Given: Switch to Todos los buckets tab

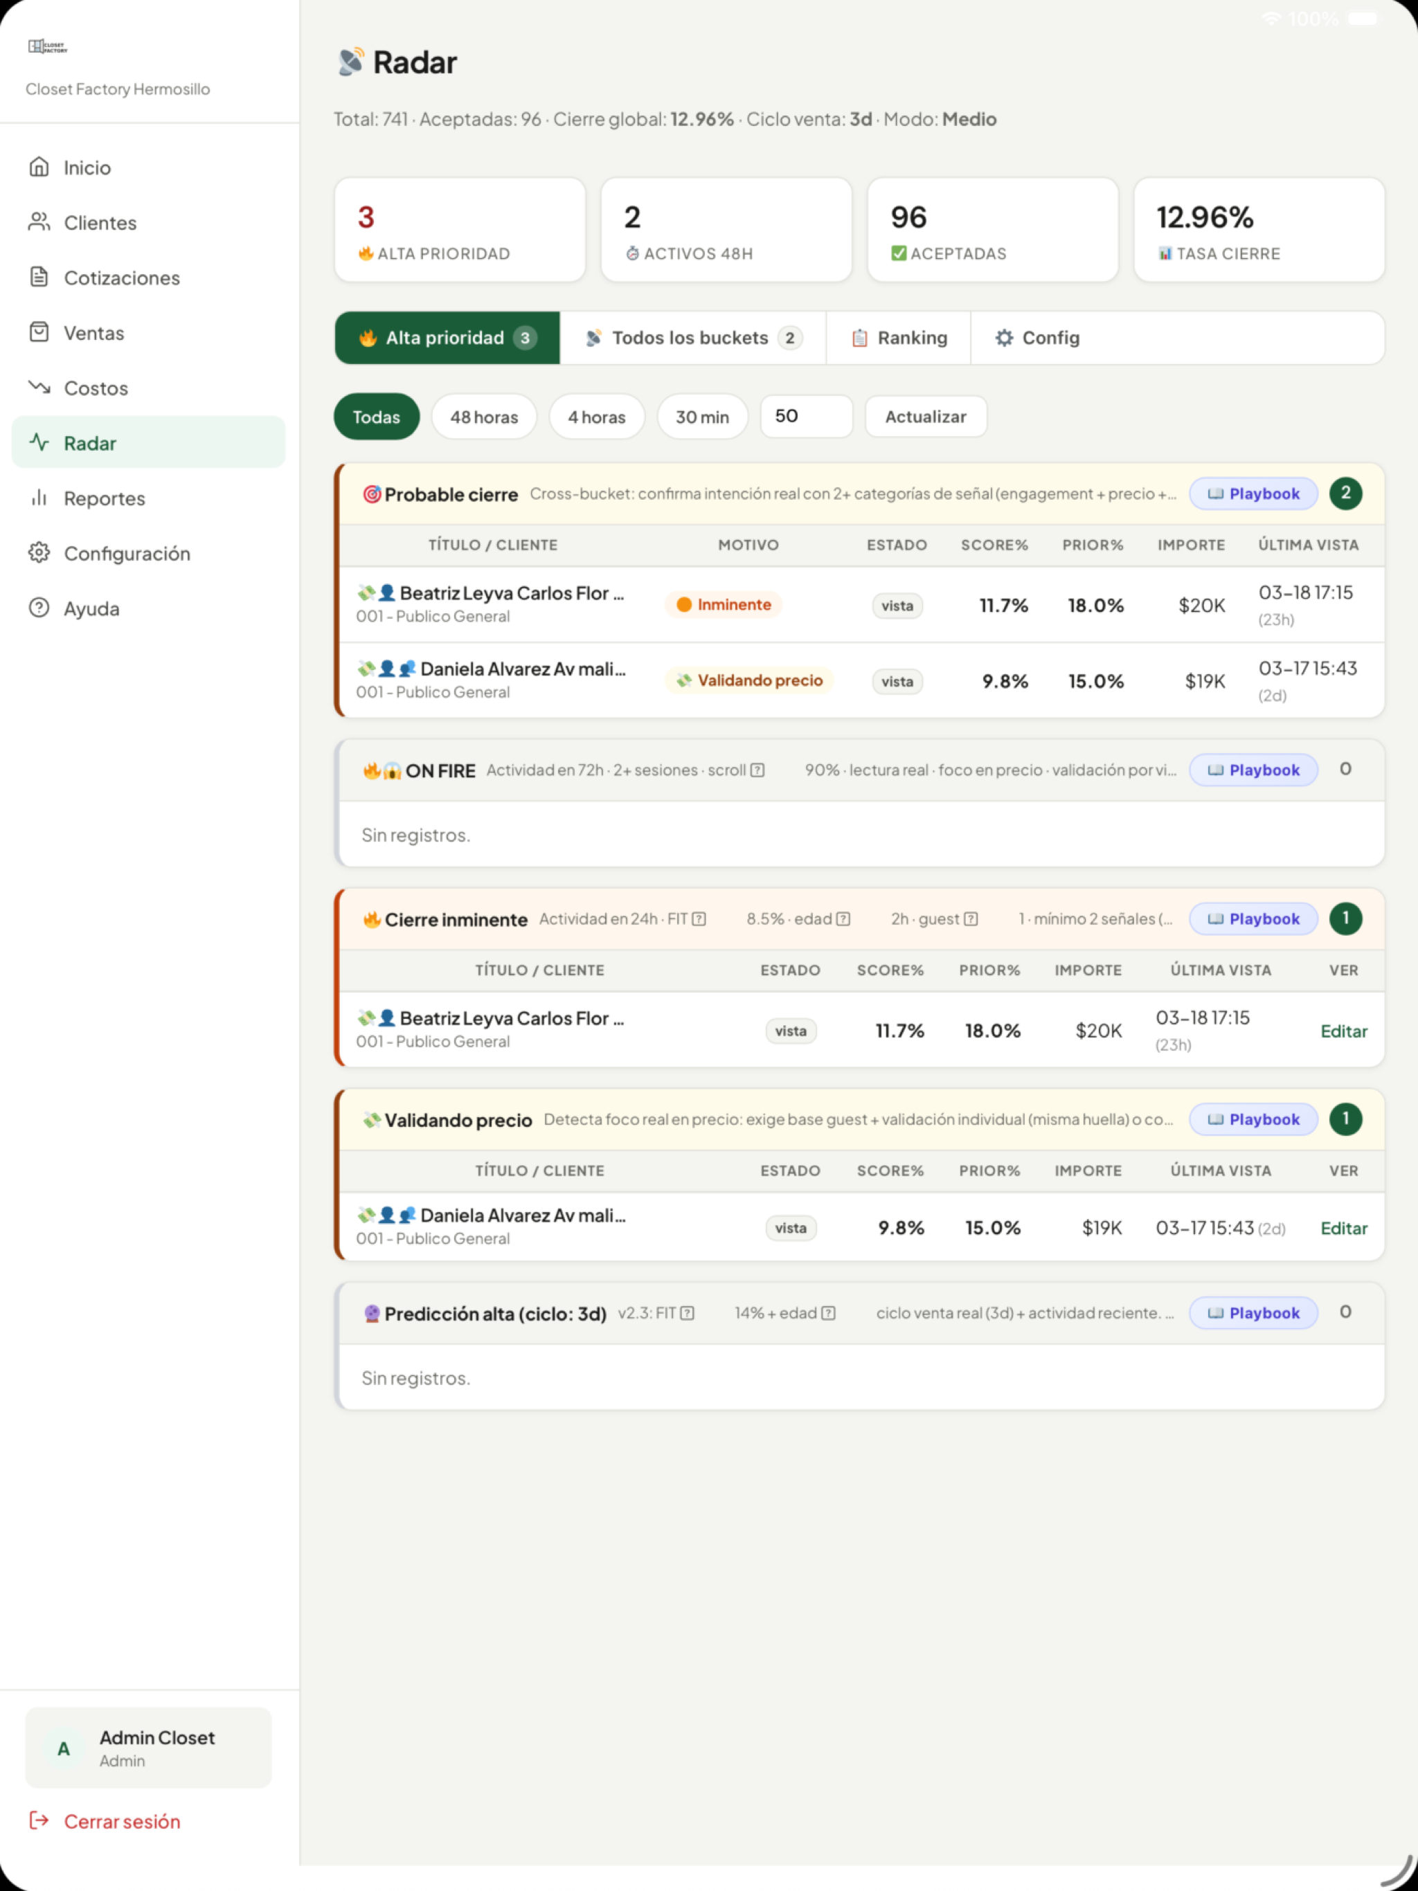Looking at the screenshot, I should pyautogui.click(x=693, y=338).
